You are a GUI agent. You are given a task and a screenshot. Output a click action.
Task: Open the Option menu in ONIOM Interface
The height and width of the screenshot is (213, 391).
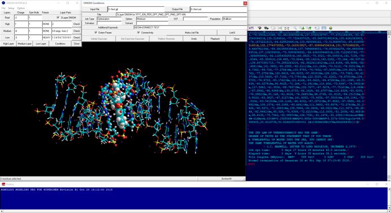click(x=21, y=8)
